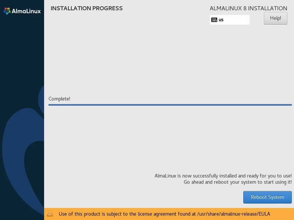294x220 pixels.
Task: Click the completed installation progress bar
Action: click(170, 105)
